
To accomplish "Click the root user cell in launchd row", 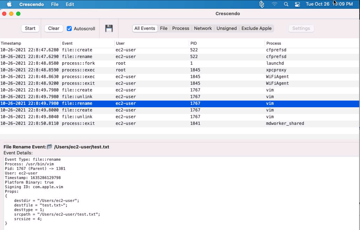I will pos(121,63).
